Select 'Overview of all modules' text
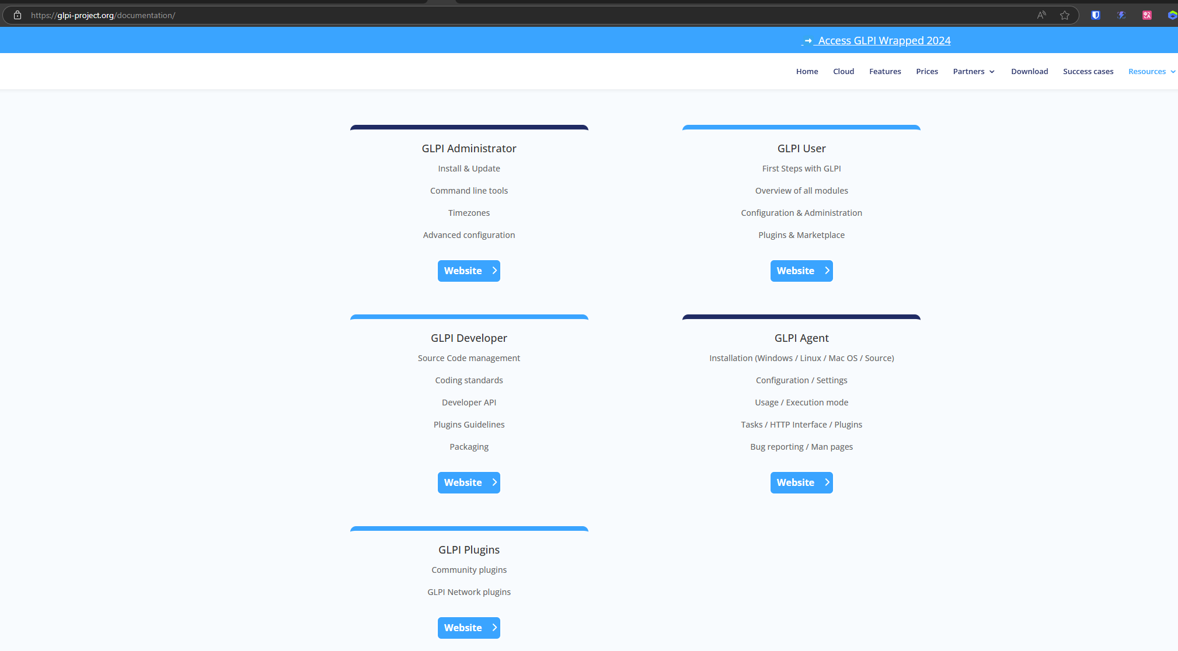 pos(801,191)
